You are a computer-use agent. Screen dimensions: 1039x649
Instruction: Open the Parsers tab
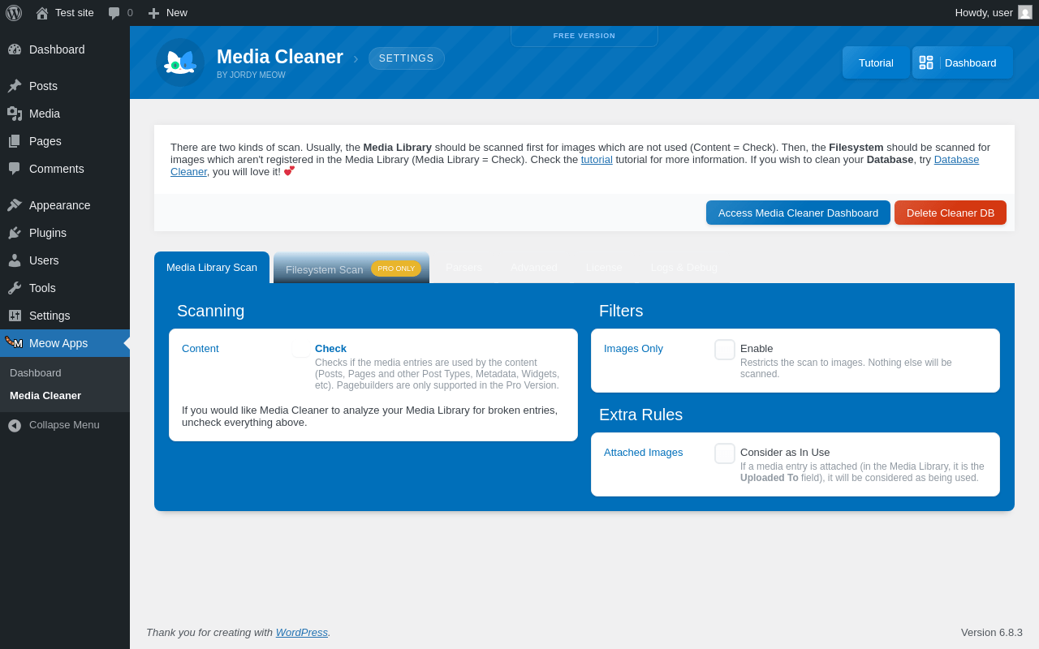[x=463, y=268]
